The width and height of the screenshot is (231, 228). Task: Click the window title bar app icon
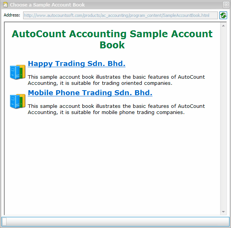coord(5,5)
